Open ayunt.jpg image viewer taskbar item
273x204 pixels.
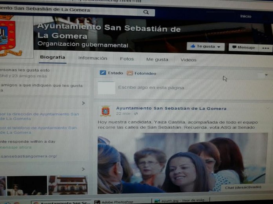(x=181, y=201)
